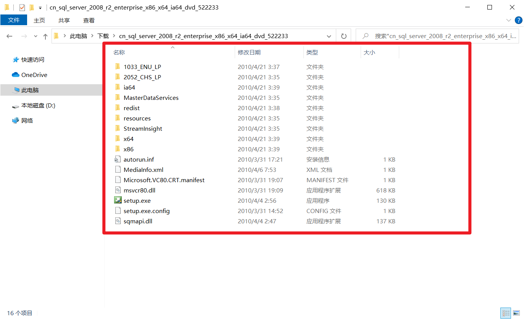Switch to large icons view layout

tap(516, 313)
